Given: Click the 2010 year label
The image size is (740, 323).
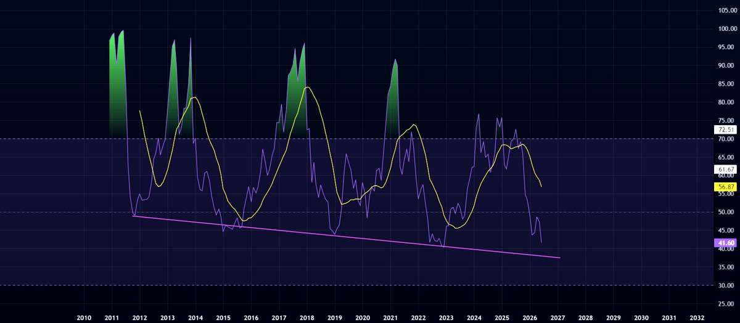Looking at the screenshot, I should pos(84,317).
